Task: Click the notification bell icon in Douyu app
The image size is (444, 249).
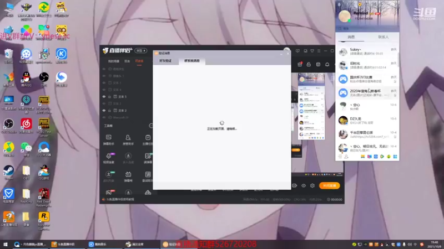Action: 327,64
